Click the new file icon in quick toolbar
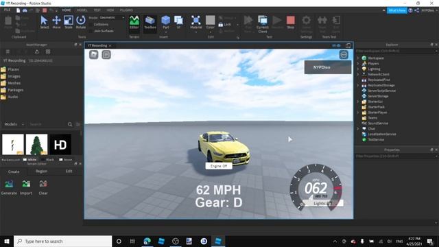439x247 pixels. (x=19, y=10)
